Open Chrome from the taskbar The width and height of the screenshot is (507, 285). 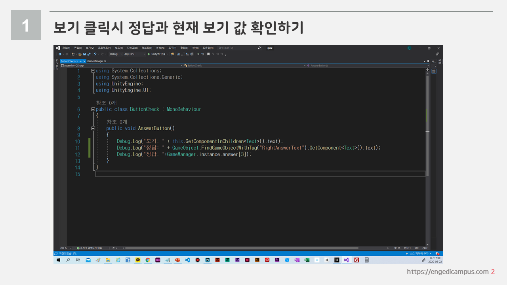tap(148, 260)
